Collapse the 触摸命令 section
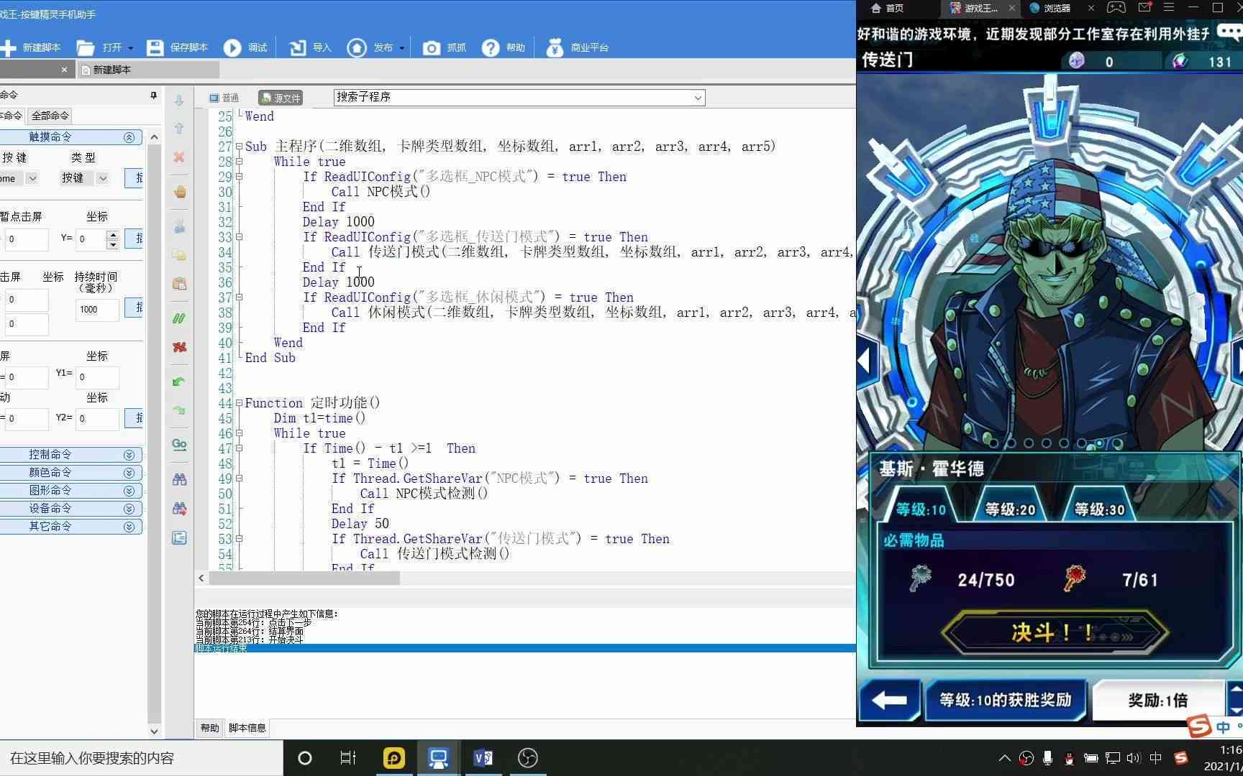The height and width of the screenshot is (776, 1243). coord(129,137)
